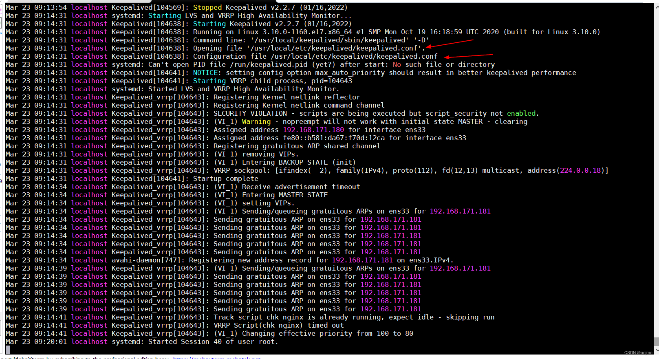Click 'Registering Kernel netlink reflector' text

point(287,97)
